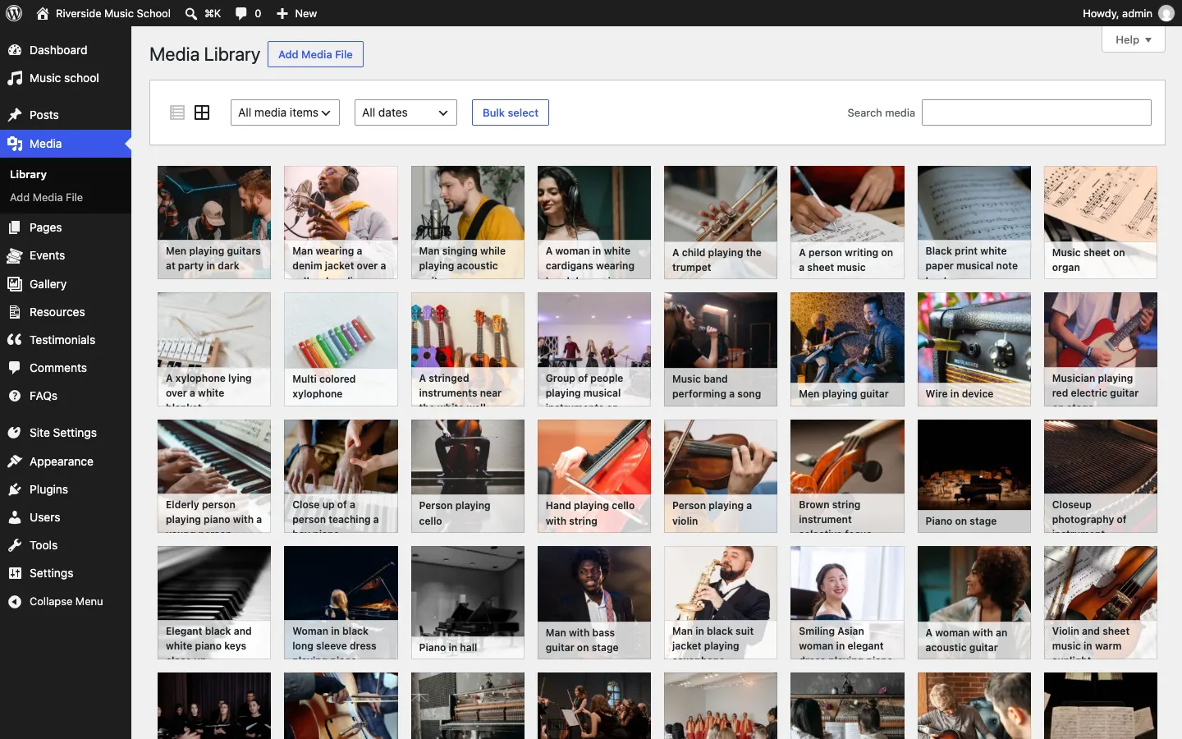1182x739 pixels.
Task: Click the Gallery icon in sidebar
Action: pos(15,284)
